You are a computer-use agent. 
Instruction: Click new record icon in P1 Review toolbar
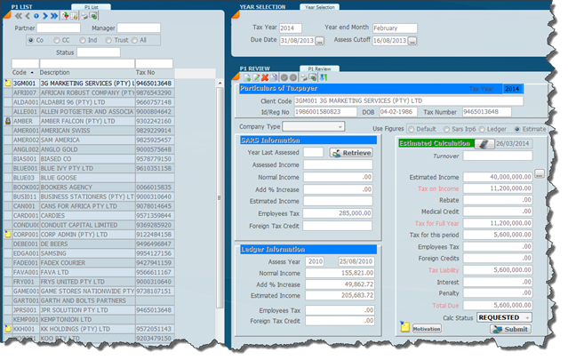point(246,77)
